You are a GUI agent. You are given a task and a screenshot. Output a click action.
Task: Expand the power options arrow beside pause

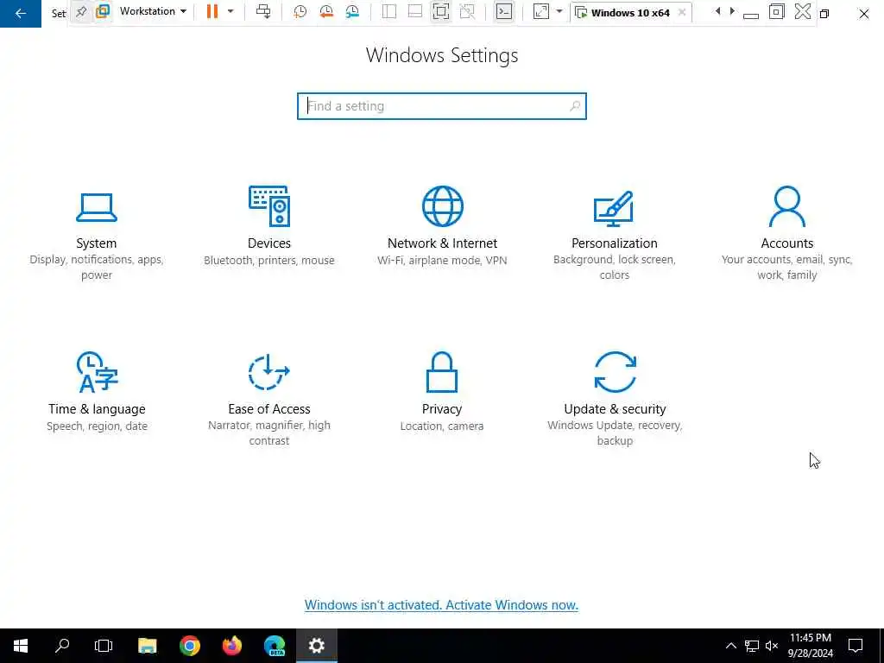[230, 11]
